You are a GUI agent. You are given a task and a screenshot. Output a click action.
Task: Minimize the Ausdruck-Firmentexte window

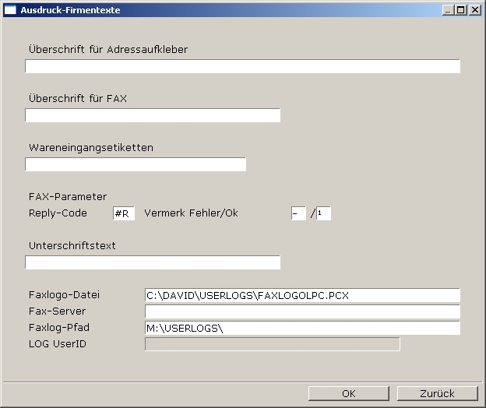(449, 10)
